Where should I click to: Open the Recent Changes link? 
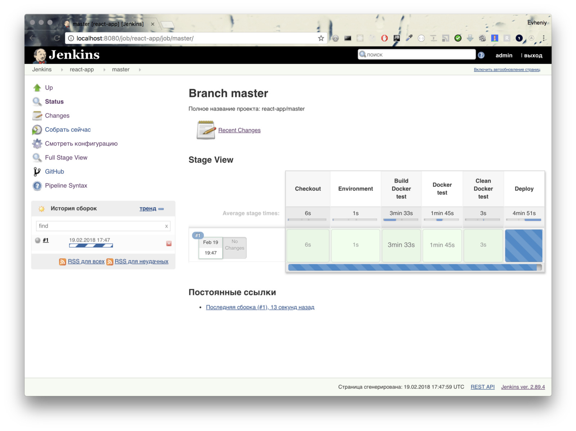click(x=239, y=130)
